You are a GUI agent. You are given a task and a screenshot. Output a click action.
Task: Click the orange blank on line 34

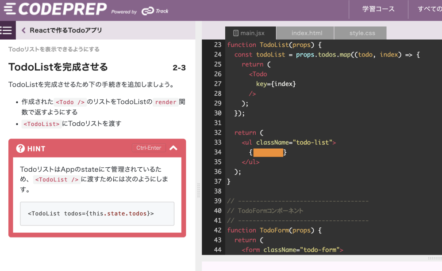coord(268,152)
